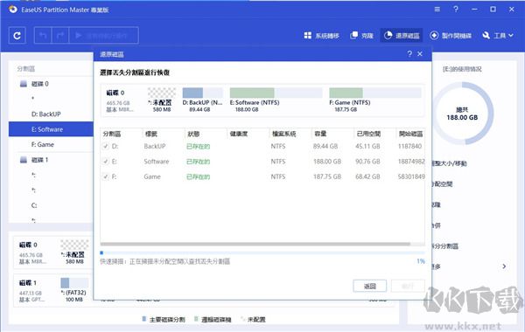Screen dimensions: 525x332
Task: Click the 返回 back button
Action: tap(369, 286)
